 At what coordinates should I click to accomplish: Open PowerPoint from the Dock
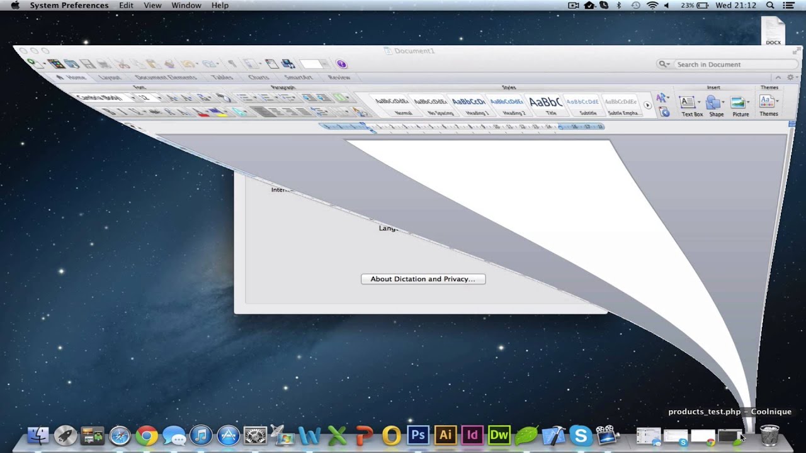pyautogui.click(x=364, y=435)
